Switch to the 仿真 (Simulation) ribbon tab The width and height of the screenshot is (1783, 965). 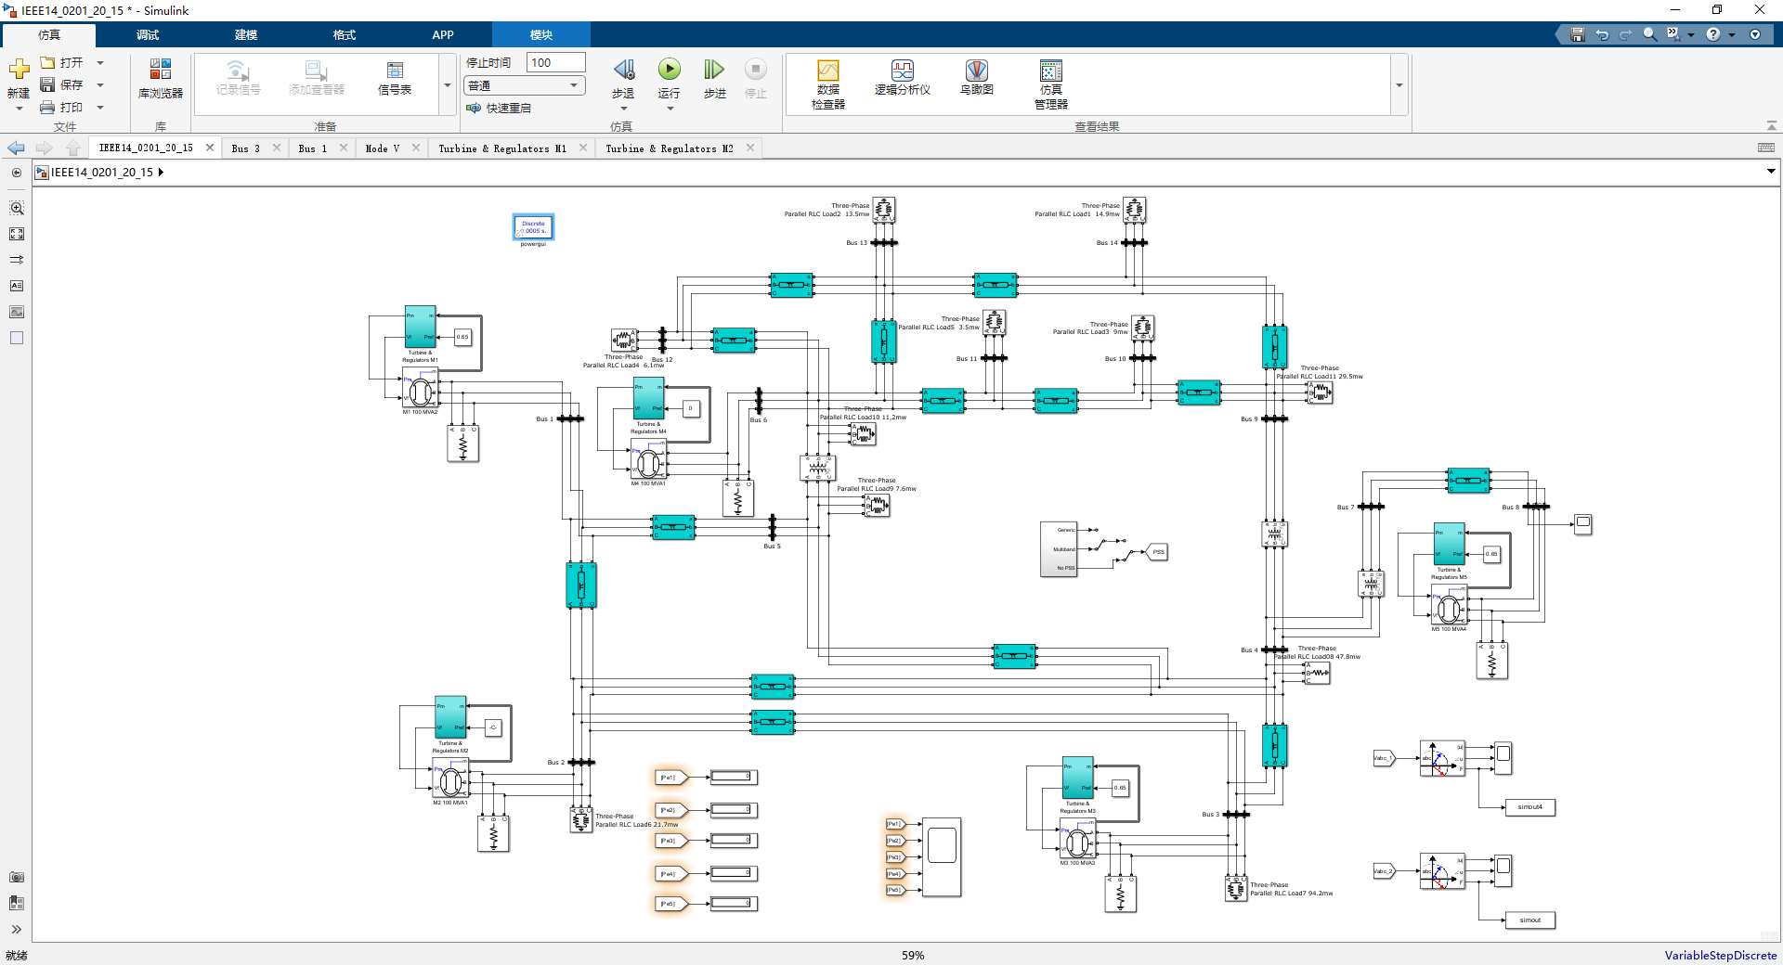click(49, 35)
